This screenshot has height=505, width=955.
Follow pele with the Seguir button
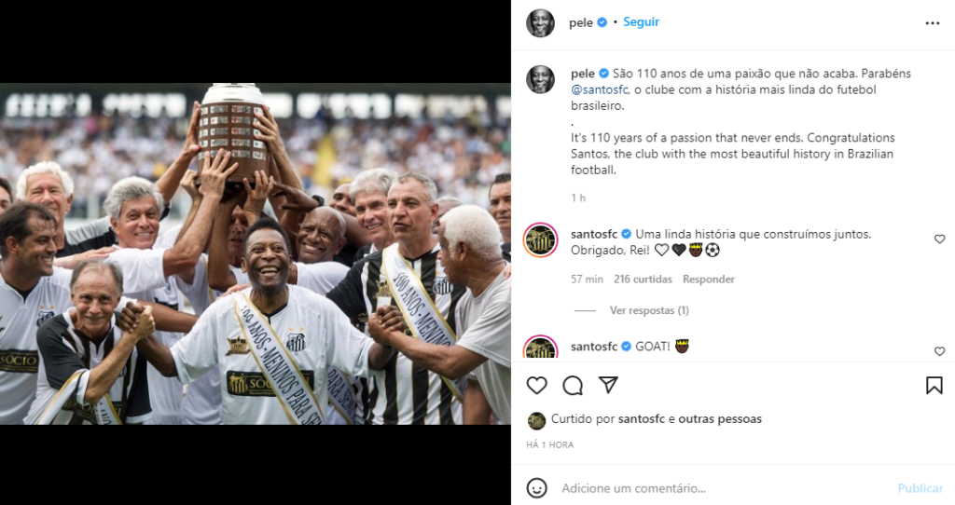click(642, 22)
